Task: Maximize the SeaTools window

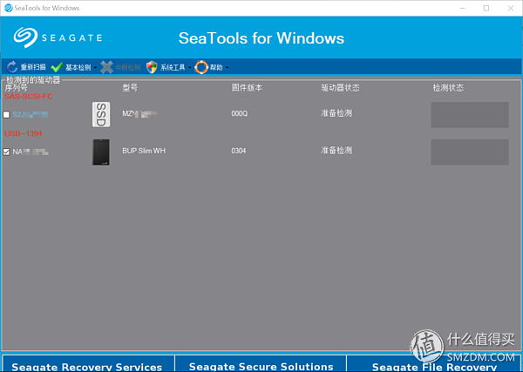Action: [486, 8]
